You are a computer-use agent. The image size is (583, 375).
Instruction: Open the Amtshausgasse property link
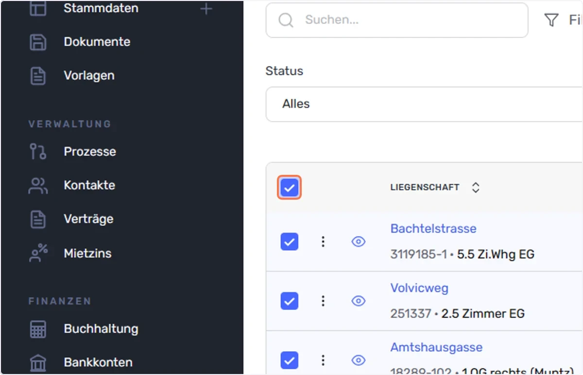(436, 347)
